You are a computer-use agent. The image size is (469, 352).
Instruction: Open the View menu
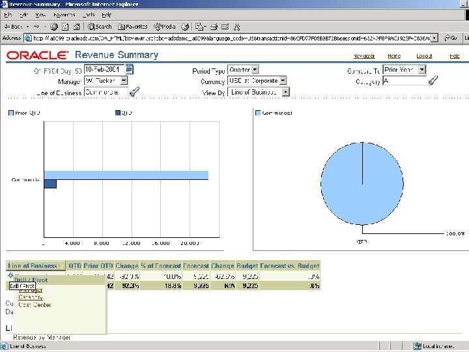[40, 14]
